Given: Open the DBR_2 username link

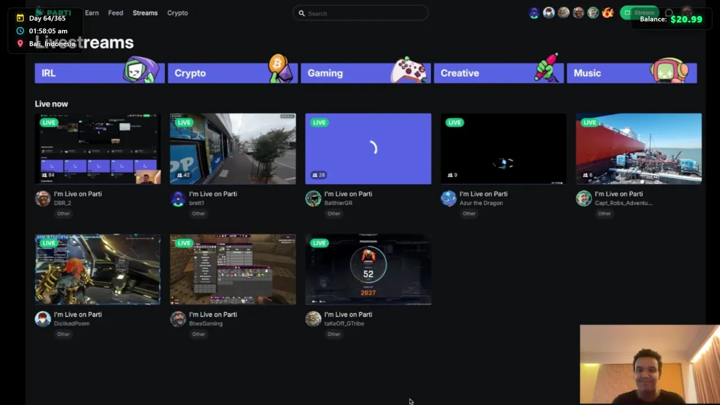Looking at the screenshot, I should pos(62,203).
